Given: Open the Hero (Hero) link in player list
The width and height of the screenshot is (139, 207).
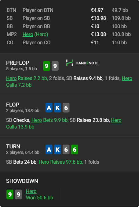Looking at the screenshot, I should [35, 34].
